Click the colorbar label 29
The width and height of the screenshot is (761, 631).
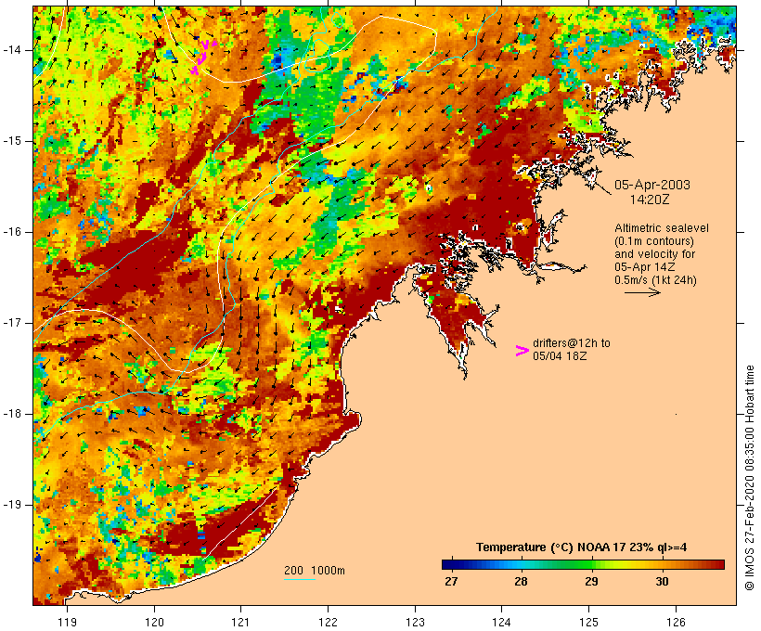coord(591,582)
